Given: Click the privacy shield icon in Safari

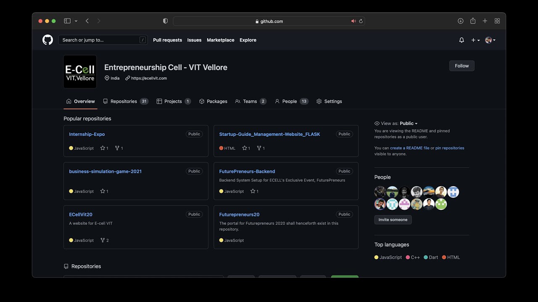Looking at the screenshot, I should pos(165,21).
